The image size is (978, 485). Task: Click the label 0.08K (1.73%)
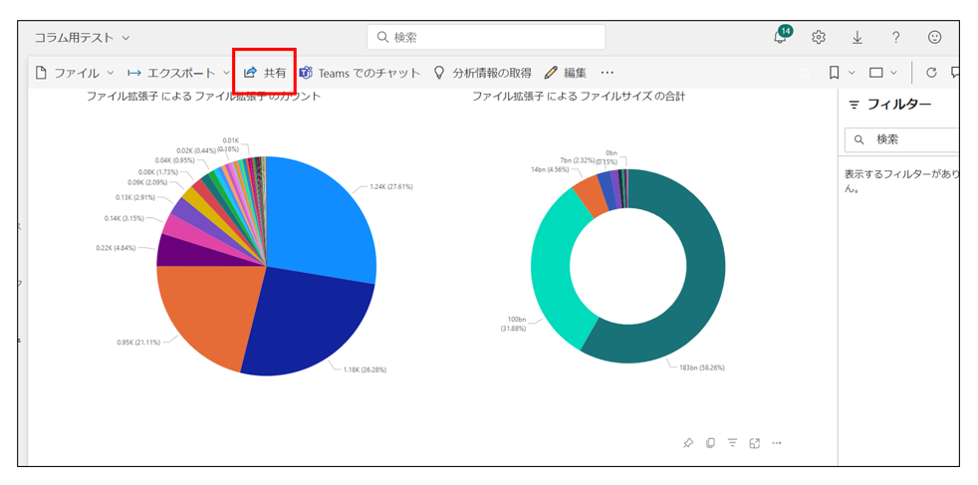pos(157,171)
